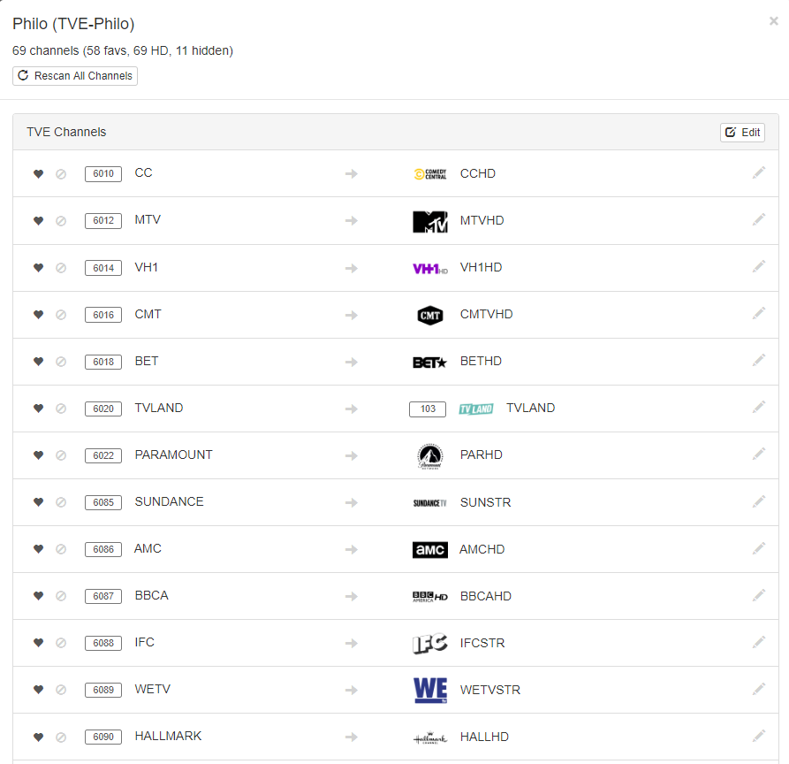789x764 pixels.
Task: Toggle favorite heart for CMT channel
Action: tap(38, 314)
